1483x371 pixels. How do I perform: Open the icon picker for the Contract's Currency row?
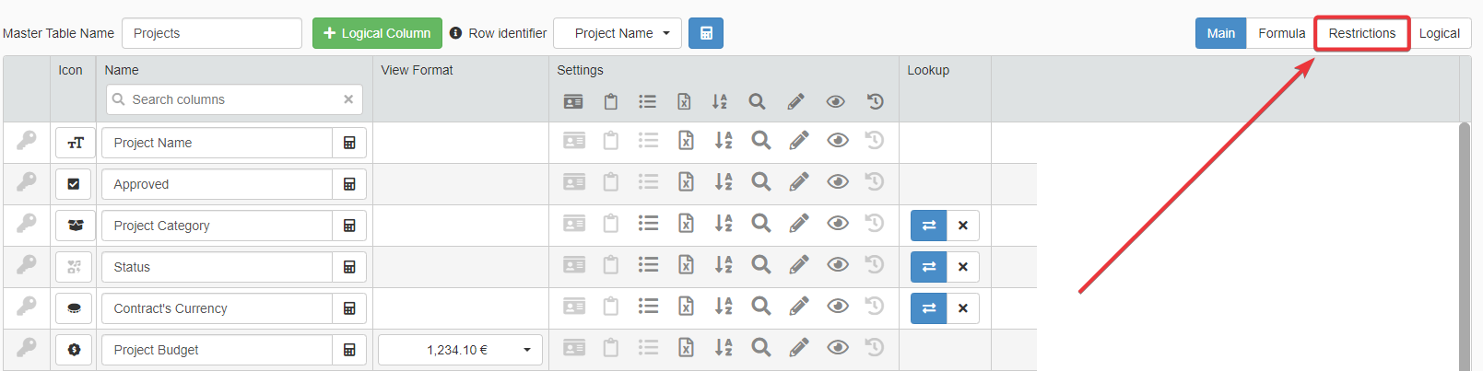tap(75, 308)
